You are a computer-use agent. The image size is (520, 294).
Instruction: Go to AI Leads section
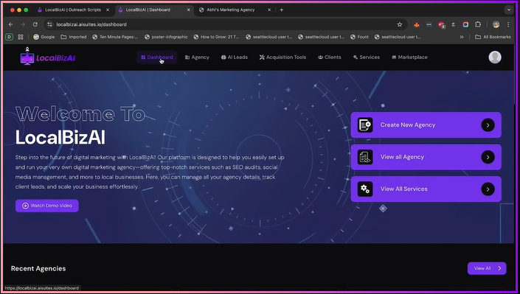click(234, 57)
